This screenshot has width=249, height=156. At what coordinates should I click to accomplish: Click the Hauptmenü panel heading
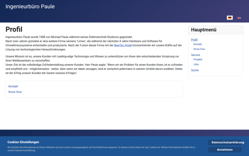[x=204, y=30]
